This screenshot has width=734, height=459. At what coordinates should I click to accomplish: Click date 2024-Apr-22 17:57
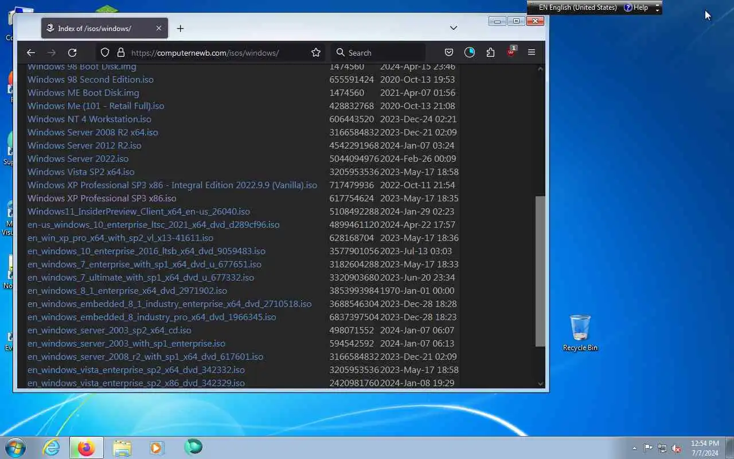click(x=417, y=225)
